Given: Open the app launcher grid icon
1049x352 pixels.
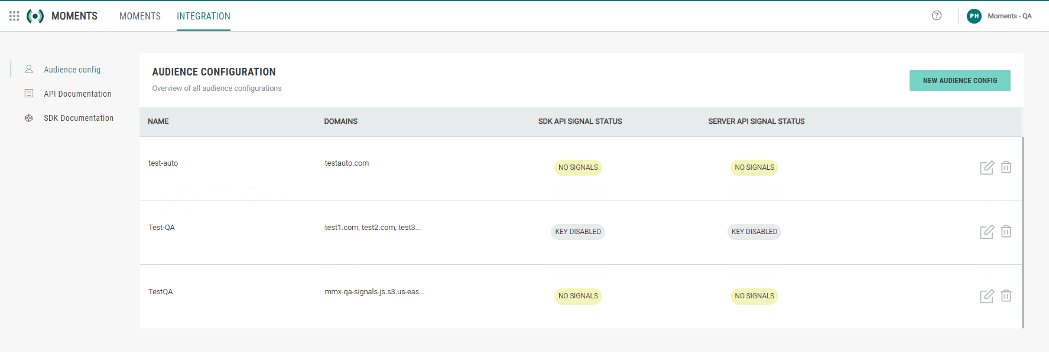Looking at the screenshot, I should (14, 16).
